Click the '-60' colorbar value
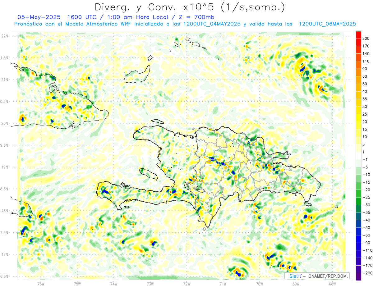373x288 pixels. [366, 235]
